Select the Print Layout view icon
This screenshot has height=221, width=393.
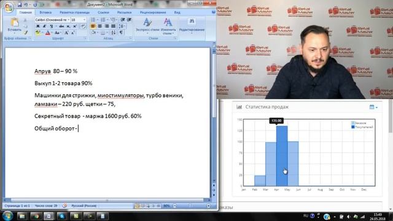137,206
